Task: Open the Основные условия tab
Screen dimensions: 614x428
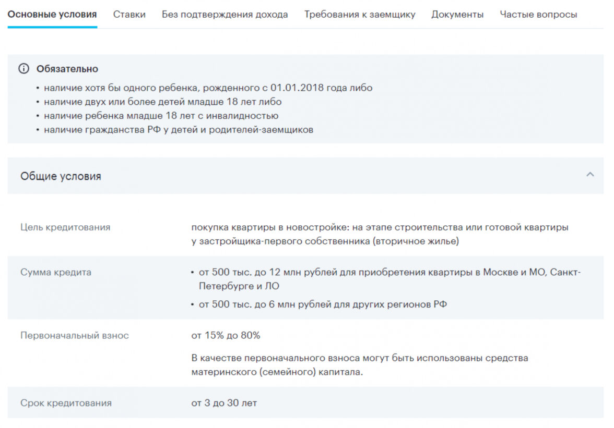Action: 52,15
